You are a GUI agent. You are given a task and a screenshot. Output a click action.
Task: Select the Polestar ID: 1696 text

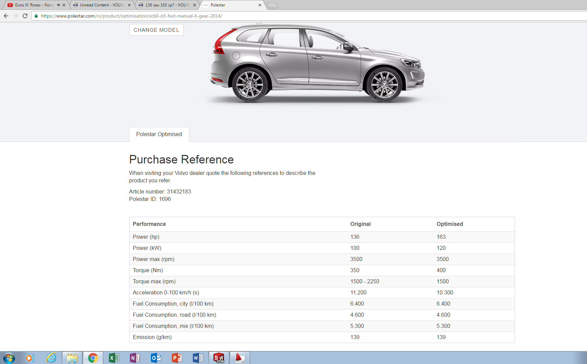pyautogui.click(x=150, y=199)
